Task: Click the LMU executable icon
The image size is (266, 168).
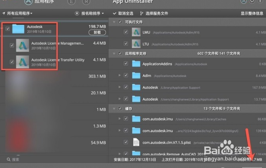Action: coord(136,32)
